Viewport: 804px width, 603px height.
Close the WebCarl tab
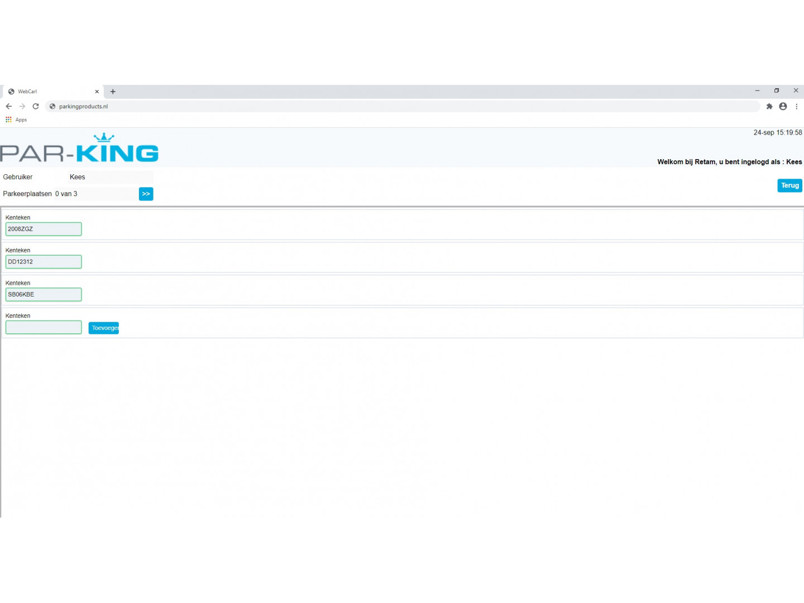[x=97, y=92]
